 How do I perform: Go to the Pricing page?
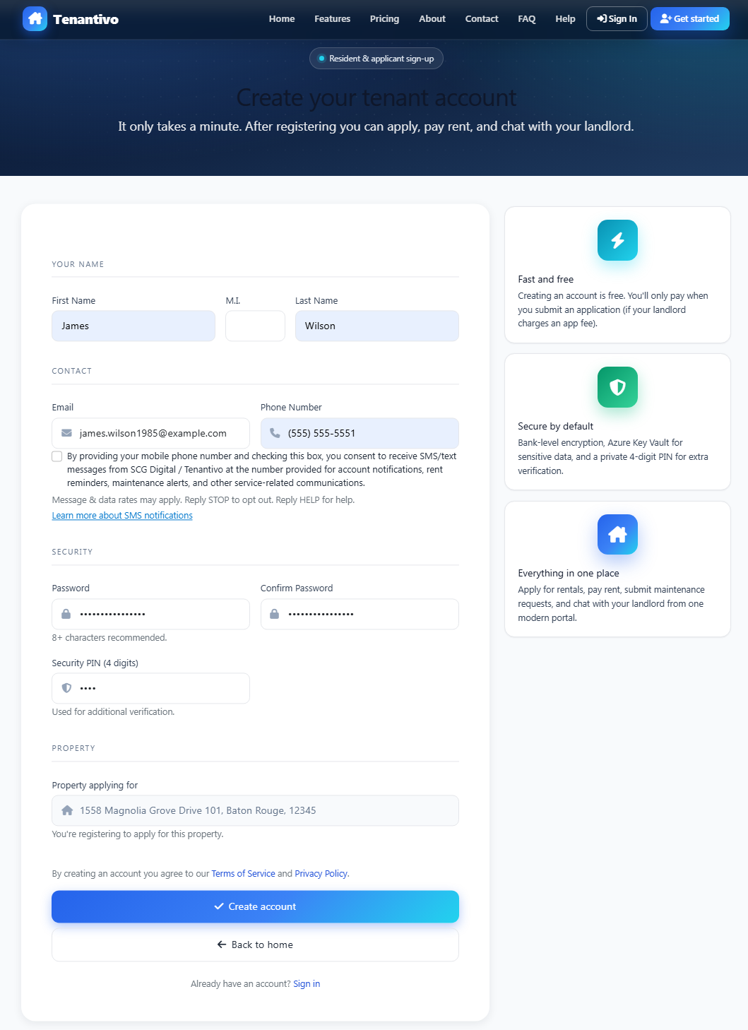[x=384, y=19]
